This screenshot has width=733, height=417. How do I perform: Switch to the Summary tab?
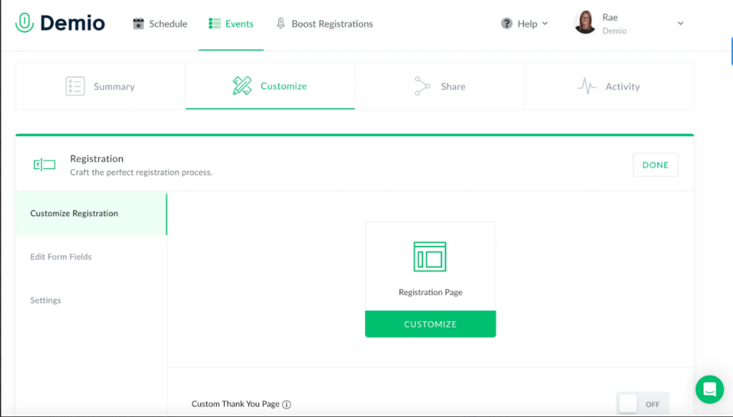click(x=113, y=86)
